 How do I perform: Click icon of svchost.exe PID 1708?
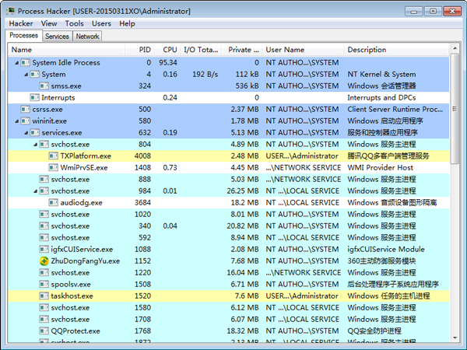pyautogui.click(x=44, y=320)
